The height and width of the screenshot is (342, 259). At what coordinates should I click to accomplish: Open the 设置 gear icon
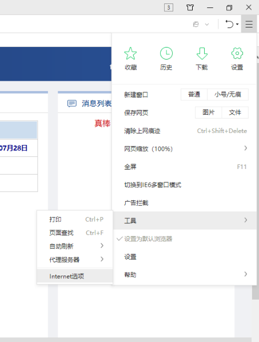pyautogui.click(x=237, y=53)
